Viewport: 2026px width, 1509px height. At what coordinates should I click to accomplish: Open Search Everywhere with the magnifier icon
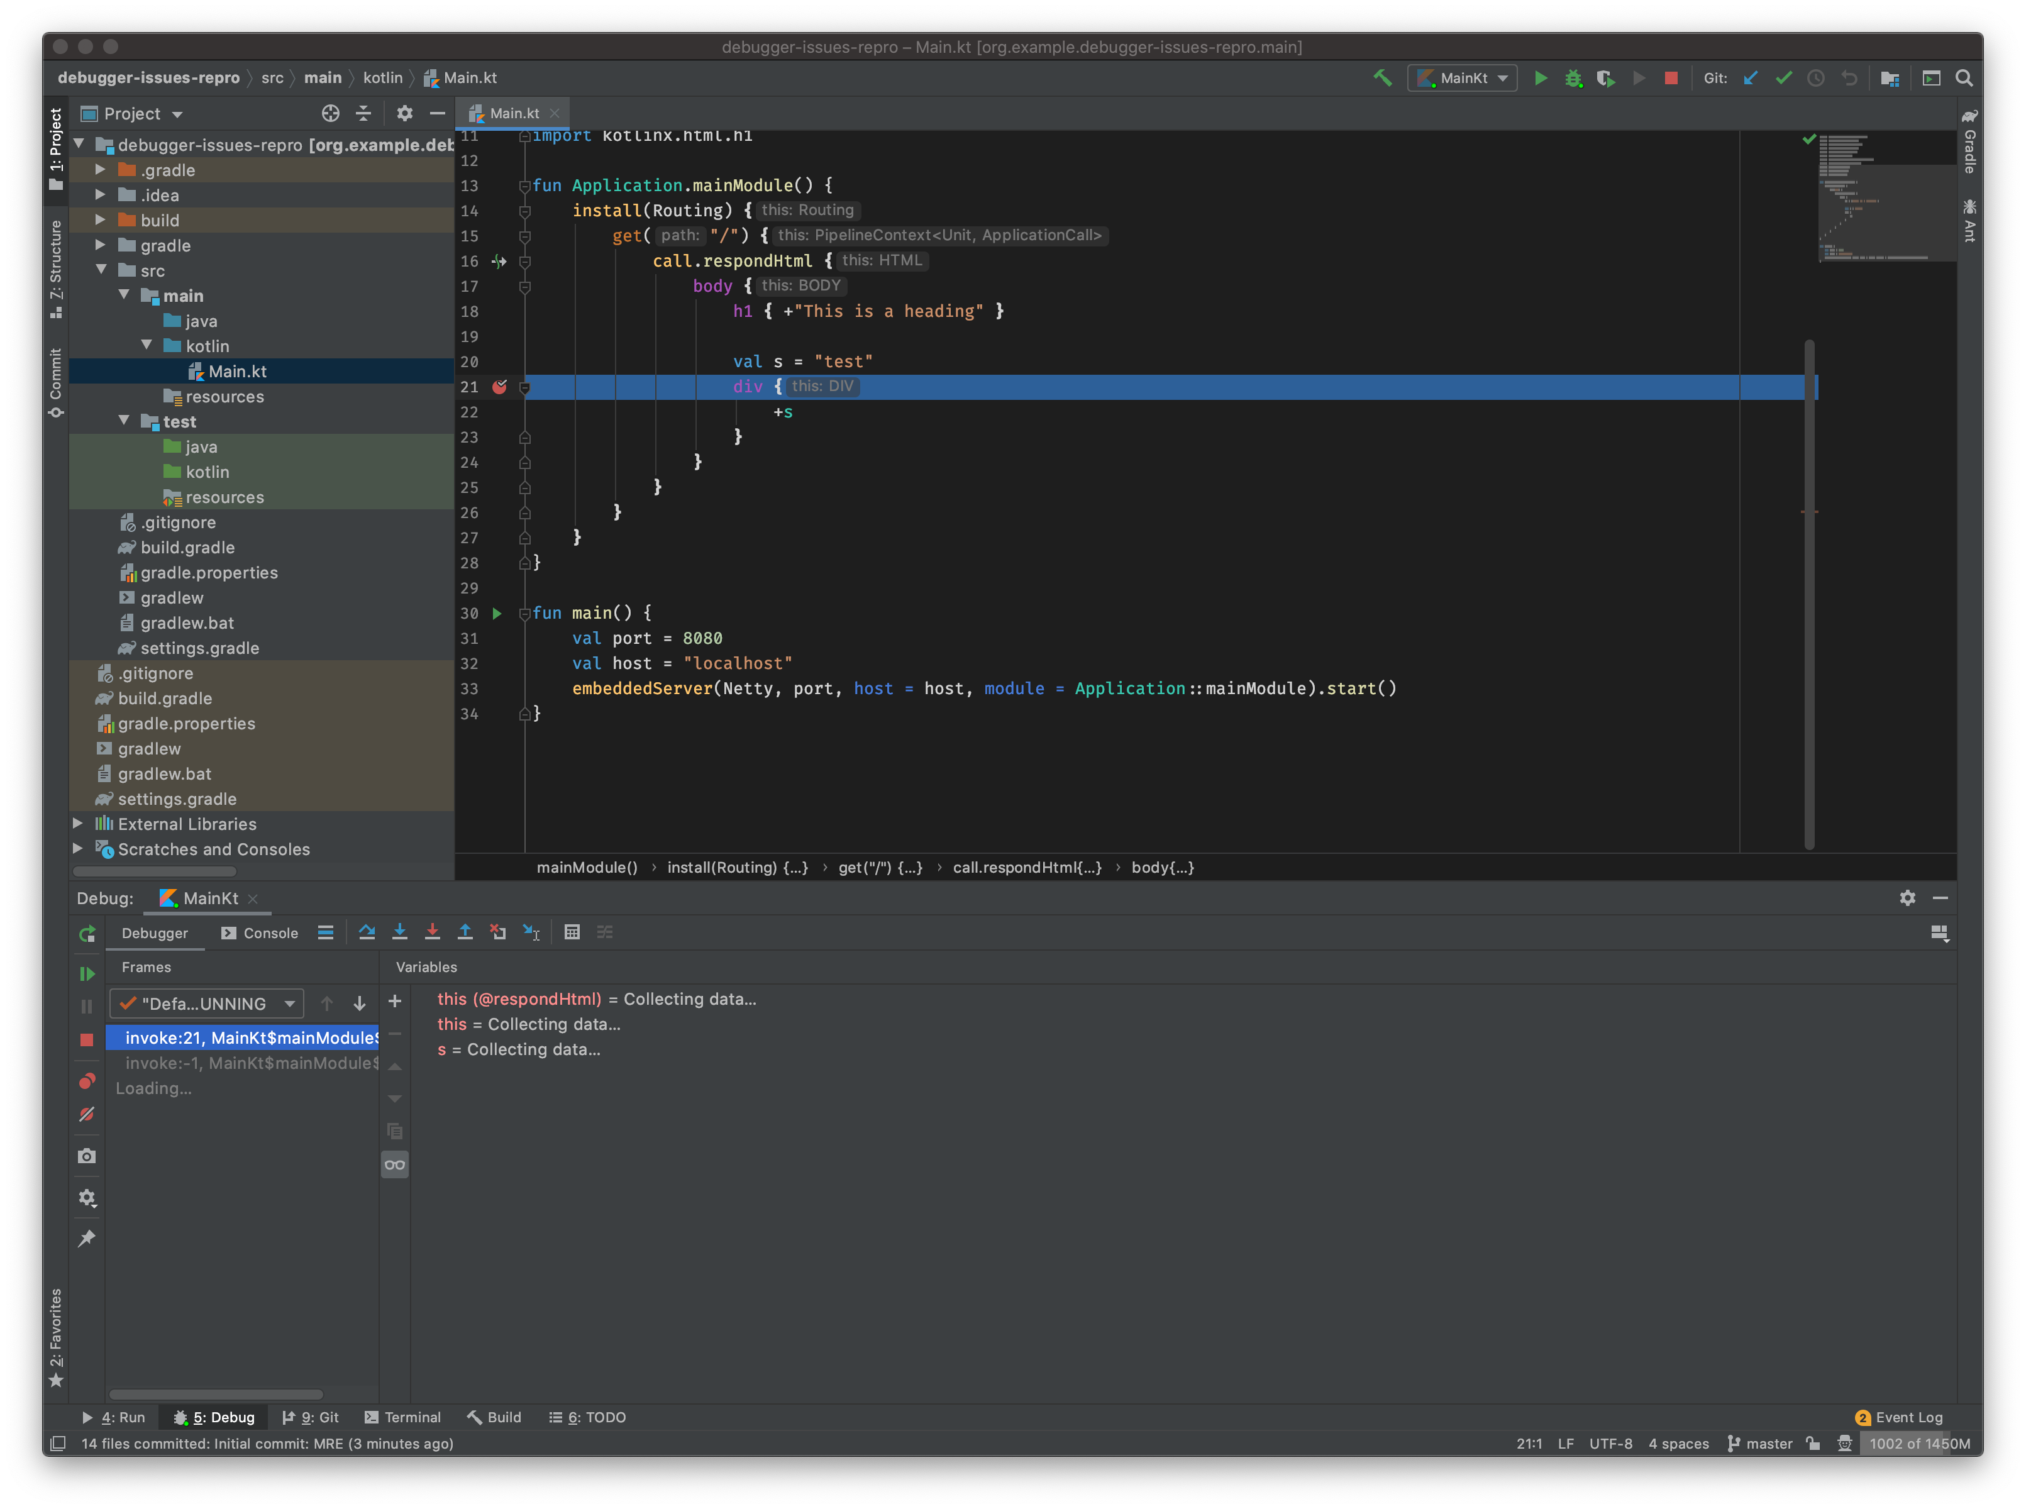1965,79
